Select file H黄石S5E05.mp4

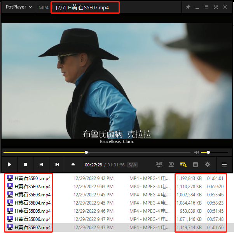33,211
